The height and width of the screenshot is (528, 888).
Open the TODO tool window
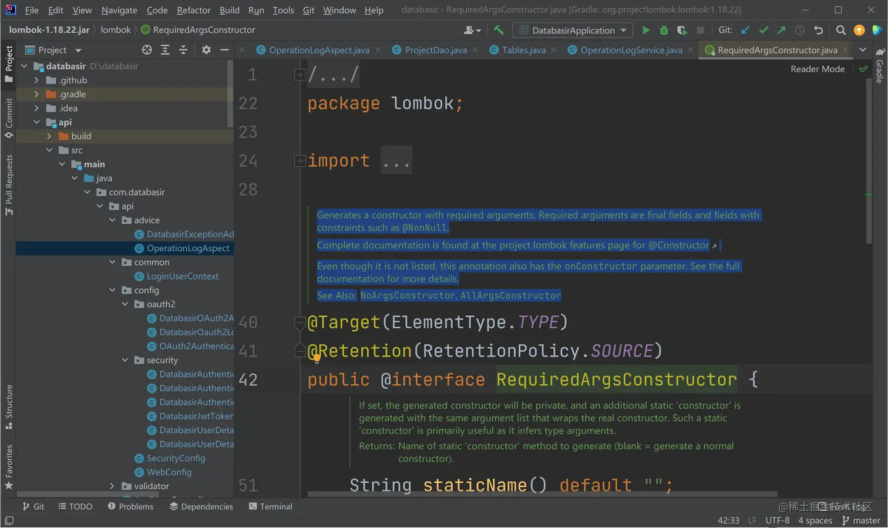(x=75, y=506)
